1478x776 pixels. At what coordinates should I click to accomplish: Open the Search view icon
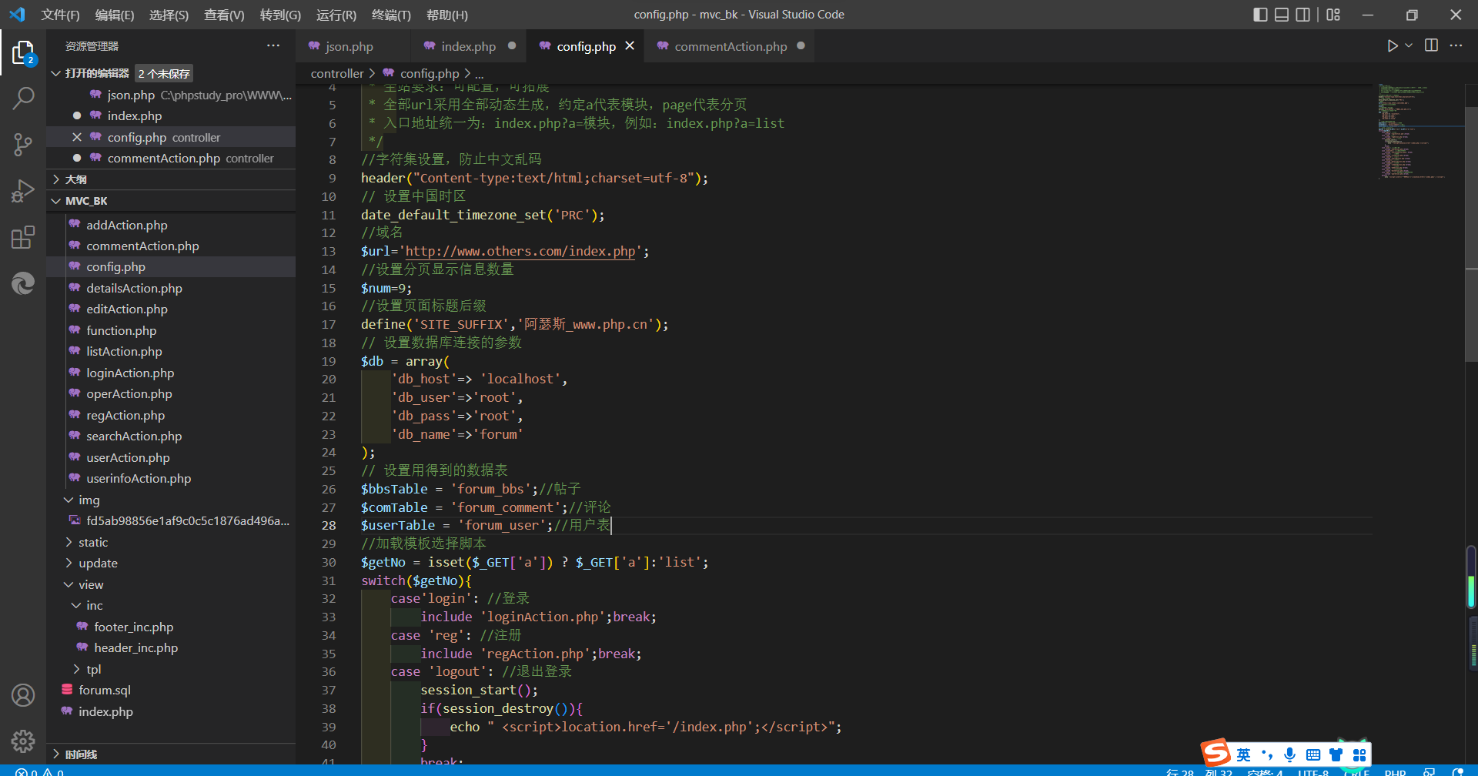click(23, 99)
